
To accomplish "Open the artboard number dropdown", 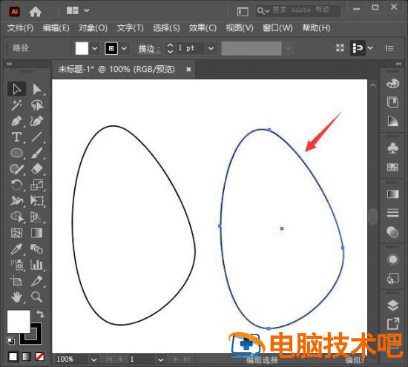I will [160, 360].
